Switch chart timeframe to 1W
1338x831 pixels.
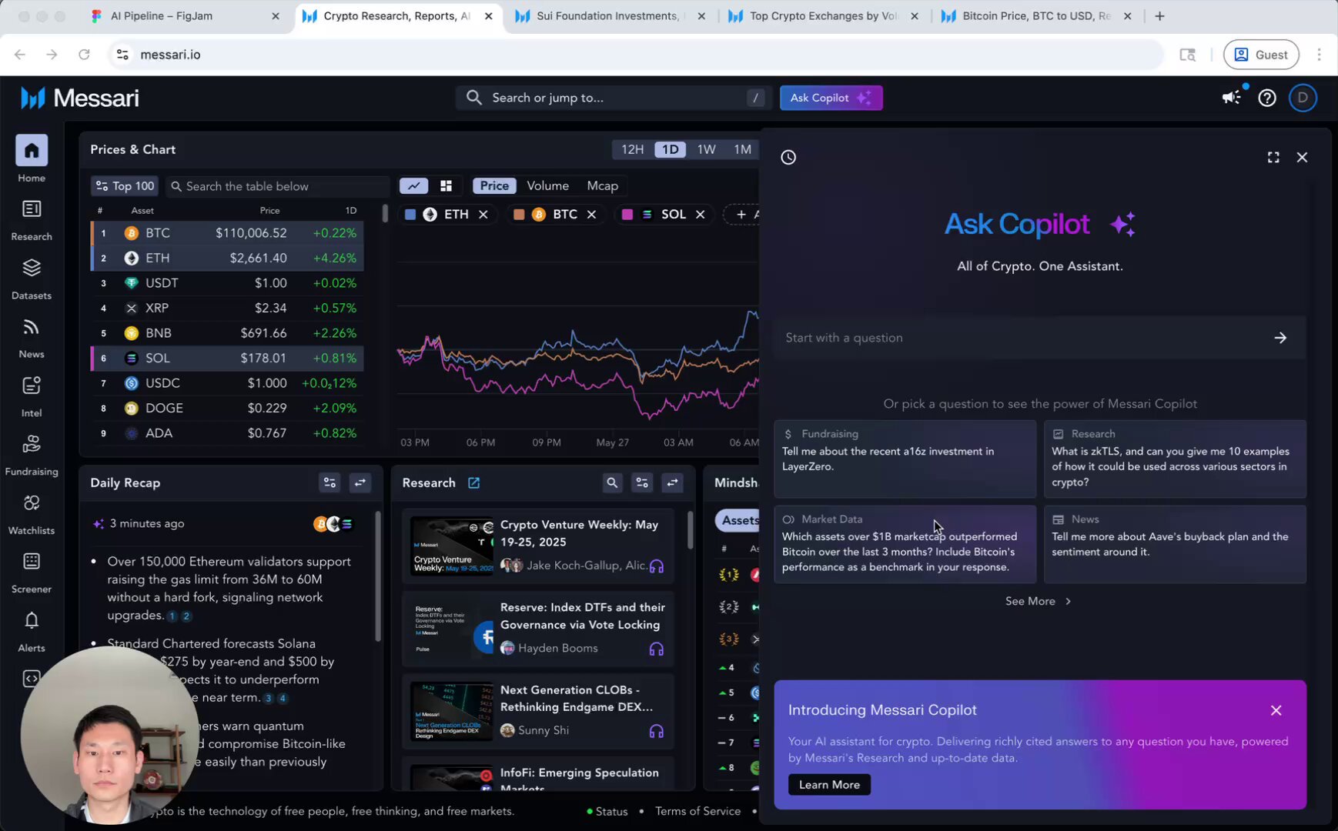pos(706,149)
